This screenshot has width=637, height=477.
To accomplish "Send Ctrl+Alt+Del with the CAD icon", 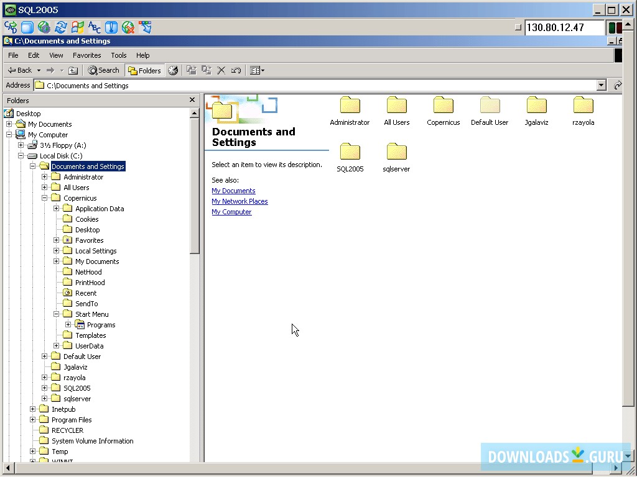I will tap(11, 27).
